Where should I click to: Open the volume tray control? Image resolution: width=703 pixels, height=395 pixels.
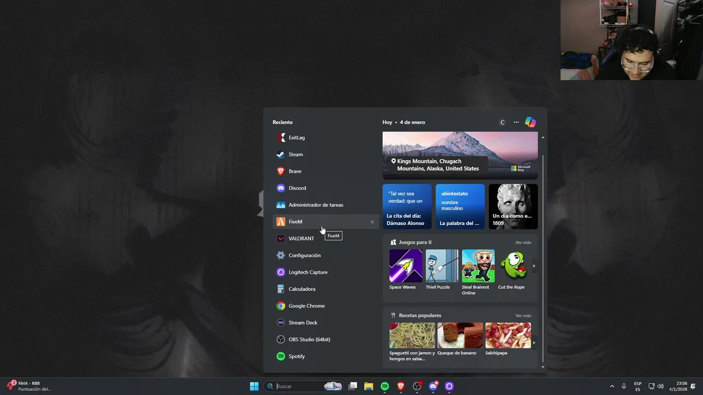pos(660,386)
